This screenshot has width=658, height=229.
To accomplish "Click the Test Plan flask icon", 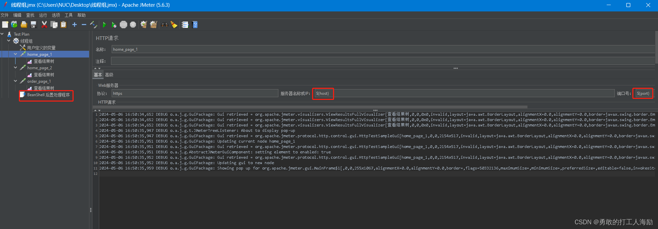I will pos(9,34).
